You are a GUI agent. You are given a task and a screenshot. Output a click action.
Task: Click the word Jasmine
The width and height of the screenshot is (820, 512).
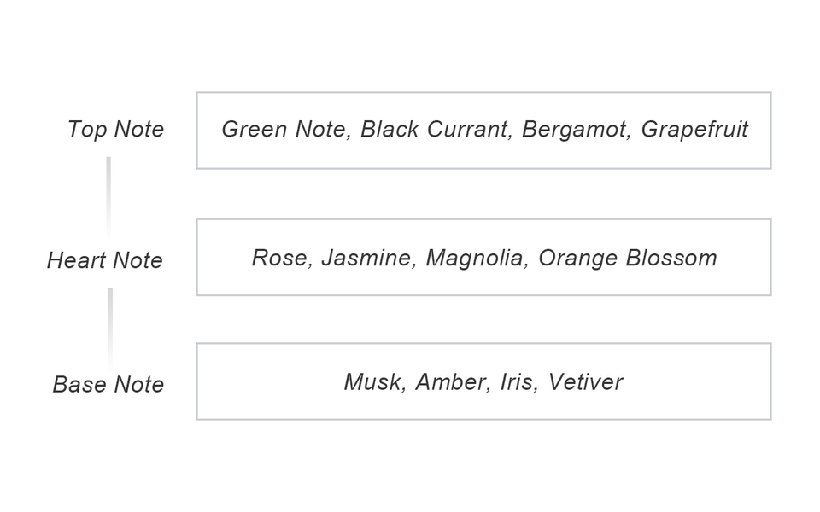point(366,259)
